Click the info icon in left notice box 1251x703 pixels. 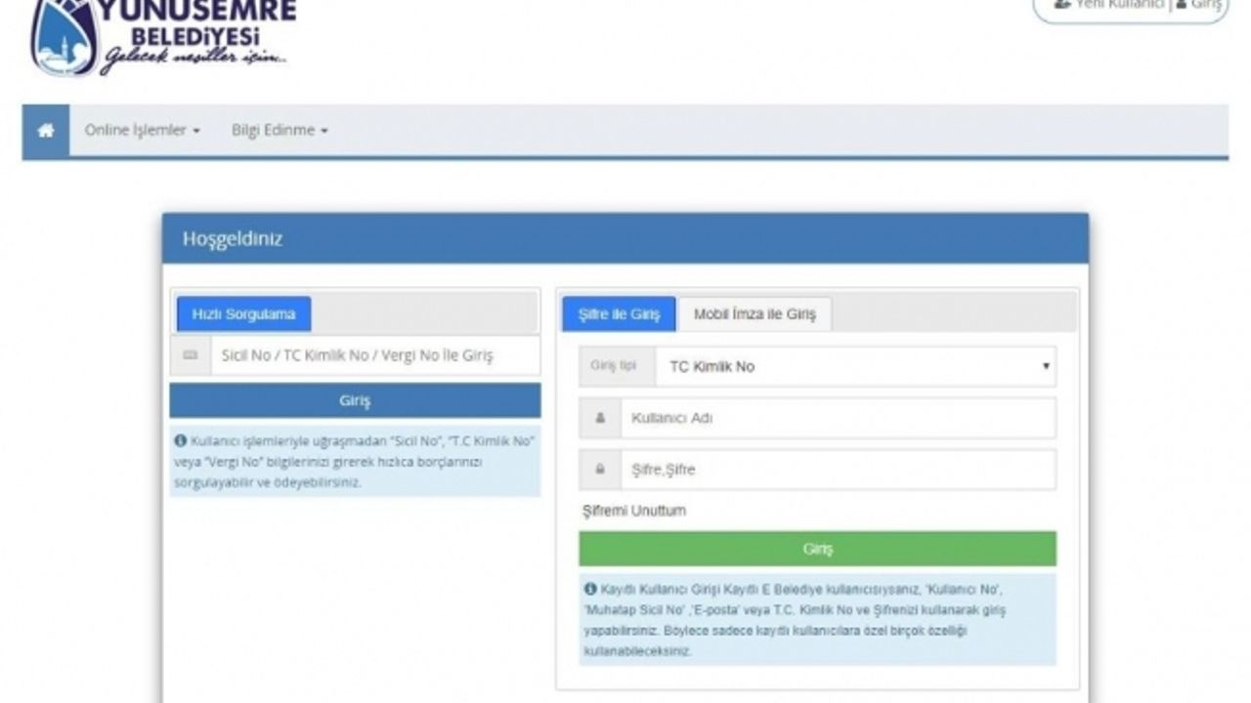click(x=181, y=441)
